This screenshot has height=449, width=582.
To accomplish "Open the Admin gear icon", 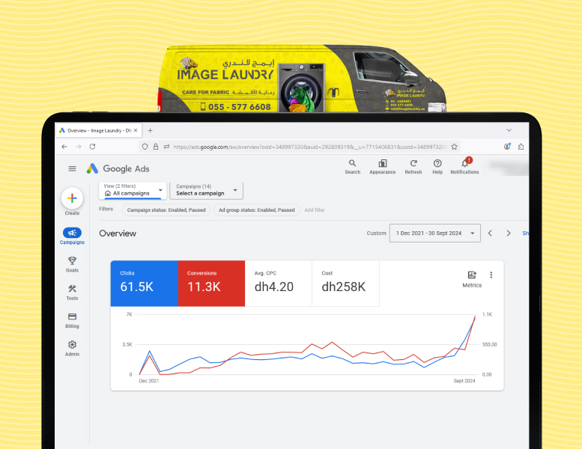I will coord(72,345).
